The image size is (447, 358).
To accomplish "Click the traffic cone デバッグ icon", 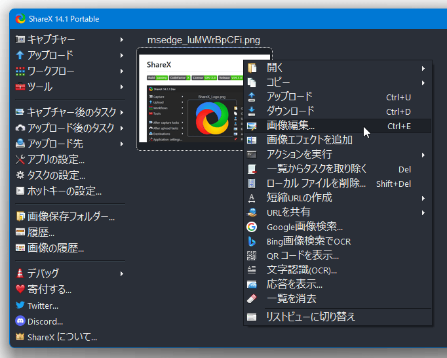I will 20,273.
